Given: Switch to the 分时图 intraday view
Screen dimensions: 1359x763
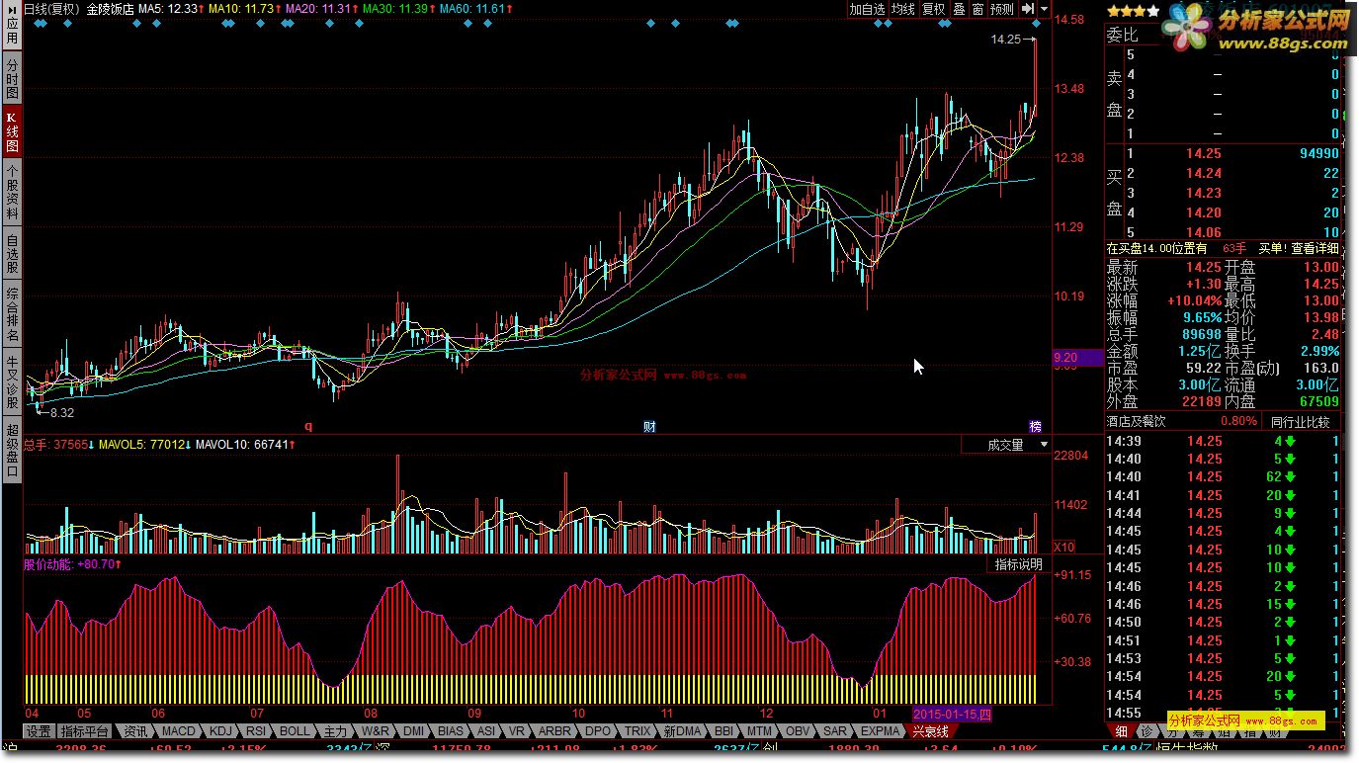Looking at the screenshot, I should click(12, 79).
